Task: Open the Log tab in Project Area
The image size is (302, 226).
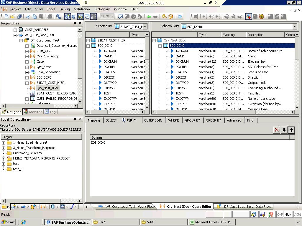Action: (50, 112)
